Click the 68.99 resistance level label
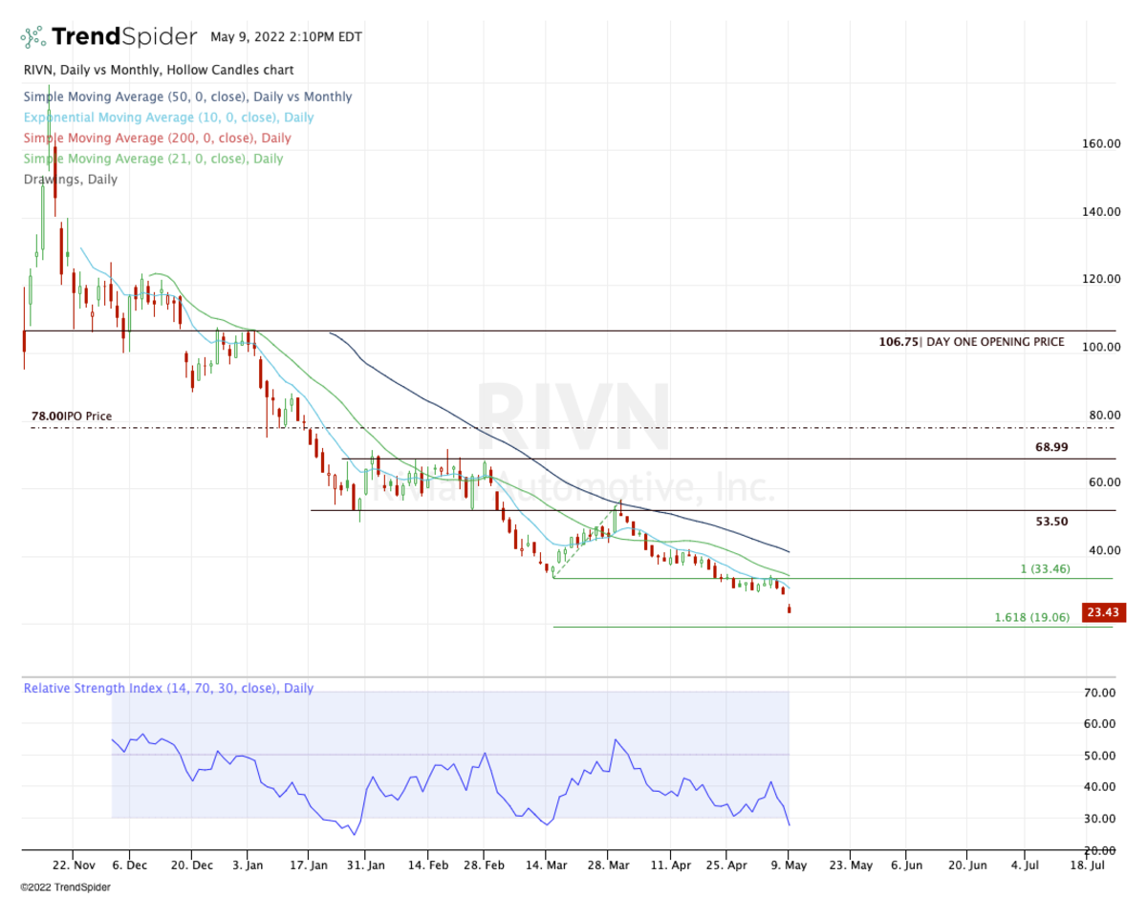1147x897 pixels. [1051, 448]
